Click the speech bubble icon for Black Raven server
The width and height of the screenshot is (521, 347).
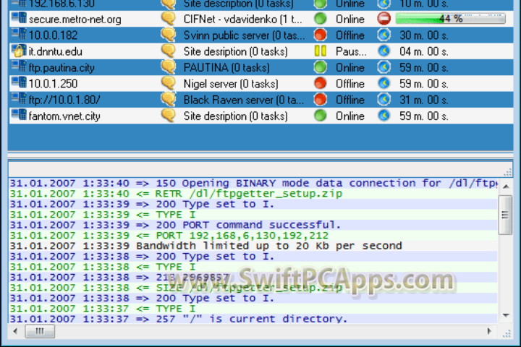(x=169, y=99)
